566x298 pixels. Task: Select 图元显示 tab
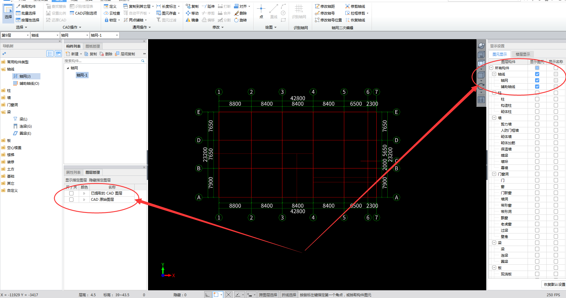pos(500,54)
